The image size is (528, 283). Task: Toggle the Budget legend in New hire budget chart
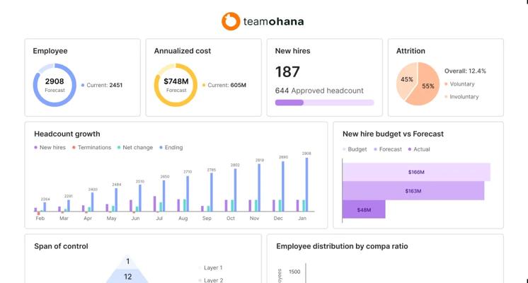click(355, 149)
